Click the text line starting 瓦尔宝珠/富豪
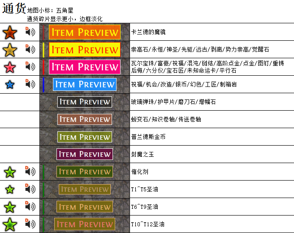This screenshot has width=294, height=233. click(208, 63)
